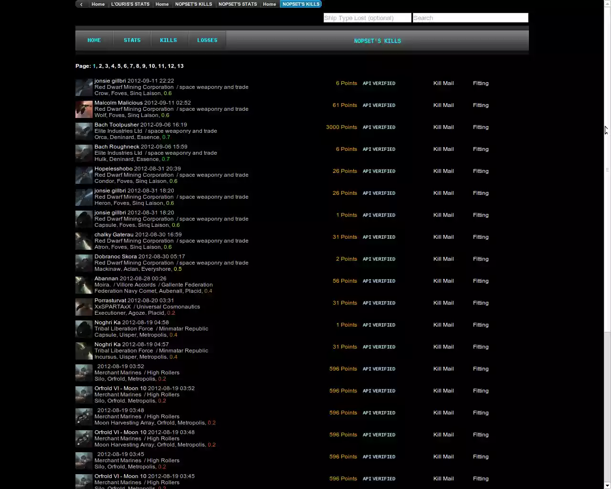Open Fitting for Abannan Federation Navy Comet
The width and height of the screenshot is (611, 489).
(x=481, y=281)
